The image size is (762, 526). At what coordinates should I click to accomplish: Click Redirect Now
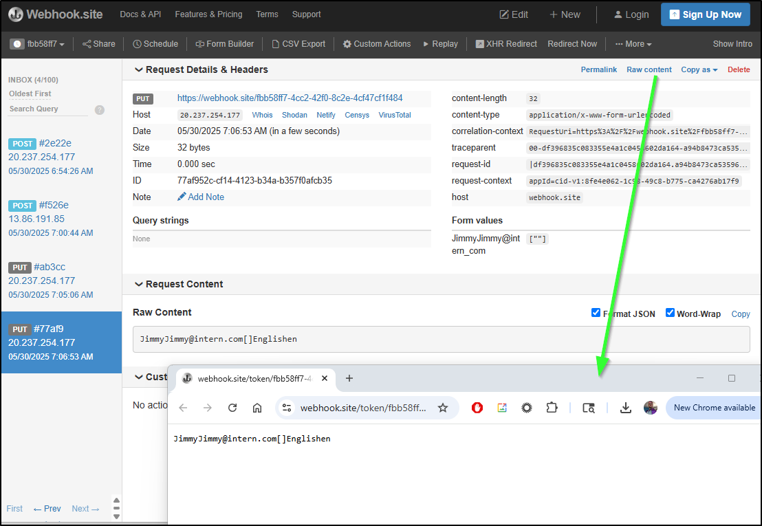pos(572,44)
